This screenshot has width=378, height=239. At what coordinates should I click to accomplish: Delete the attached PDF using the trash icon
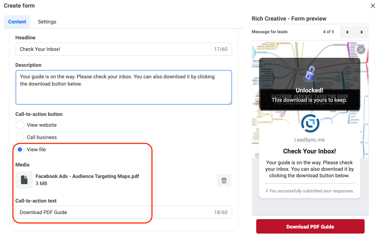pyautogui.click(x=224, y=180)
